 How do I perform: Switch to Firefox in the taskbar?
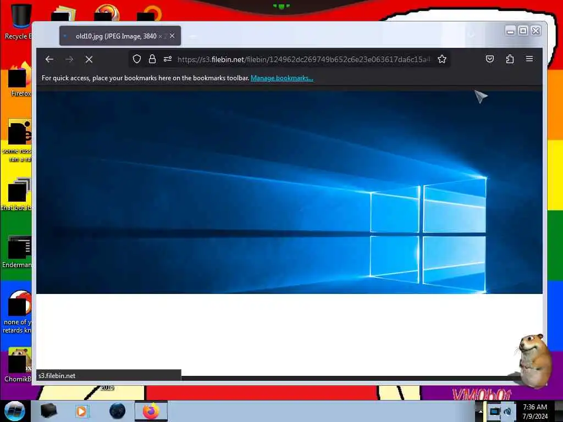[x=151, y=411]
